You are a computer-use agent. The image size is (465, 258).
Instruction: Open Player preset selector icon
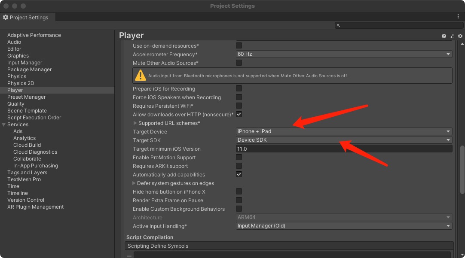pos(452,36)
